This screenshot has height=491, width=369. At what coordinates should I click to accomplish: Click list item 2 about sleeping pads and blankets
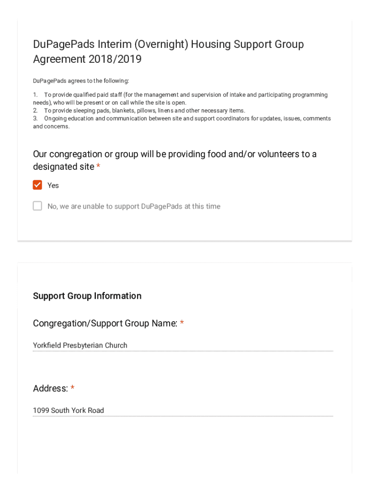click(x=139, y=111)
